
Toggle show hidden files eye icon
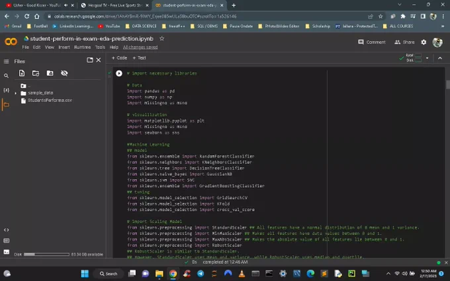tap(64, 73)
